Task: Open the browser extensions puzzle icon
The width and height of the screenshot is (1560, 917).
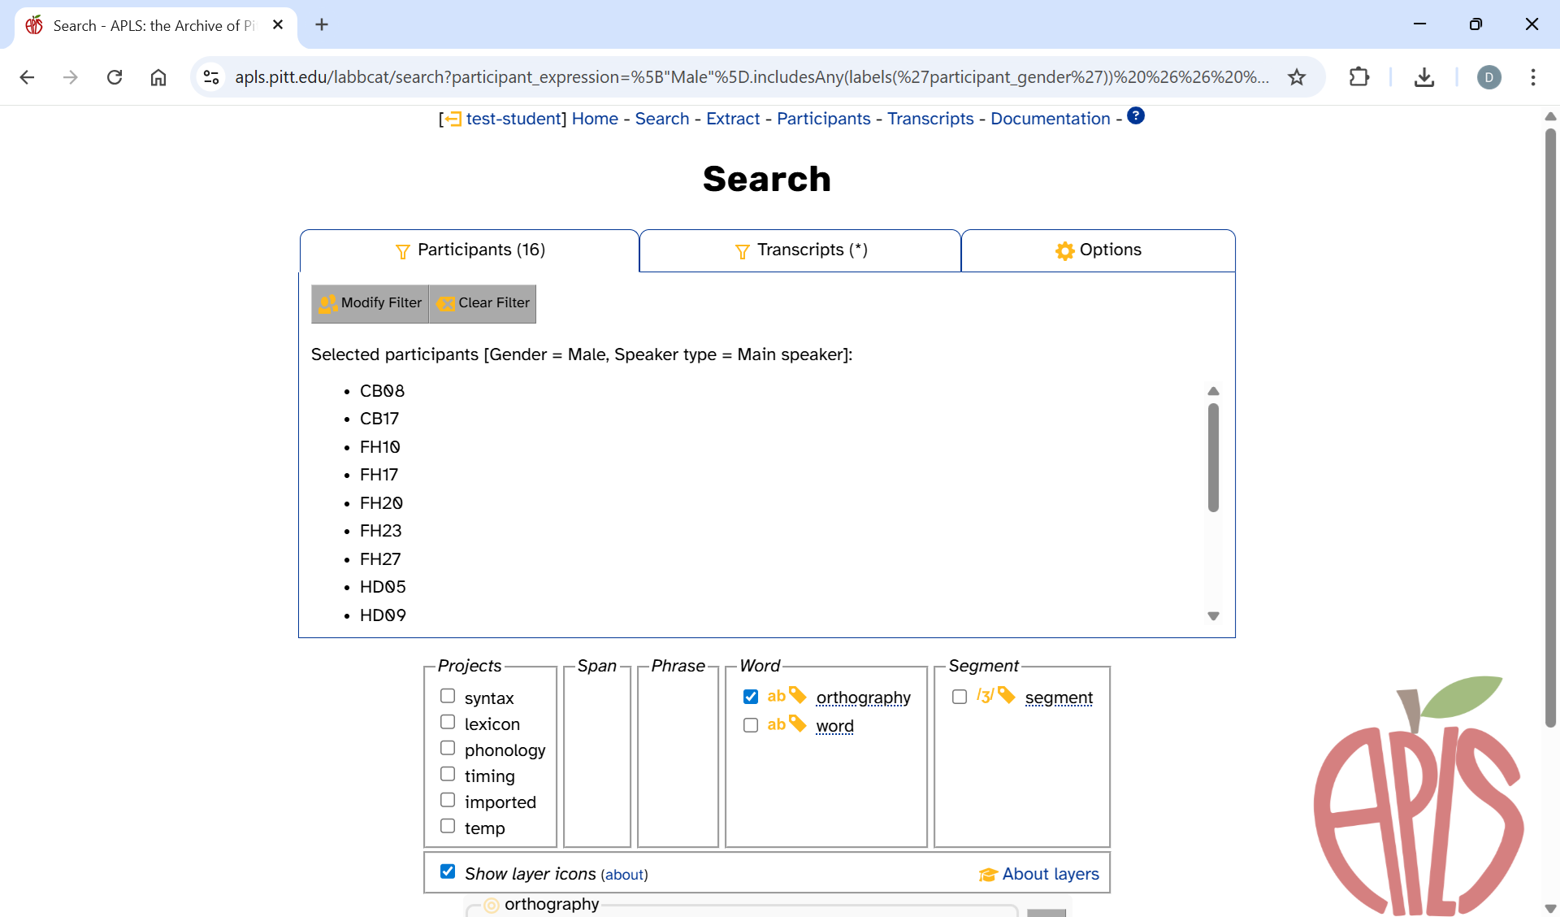Action: pos(1358,77)
